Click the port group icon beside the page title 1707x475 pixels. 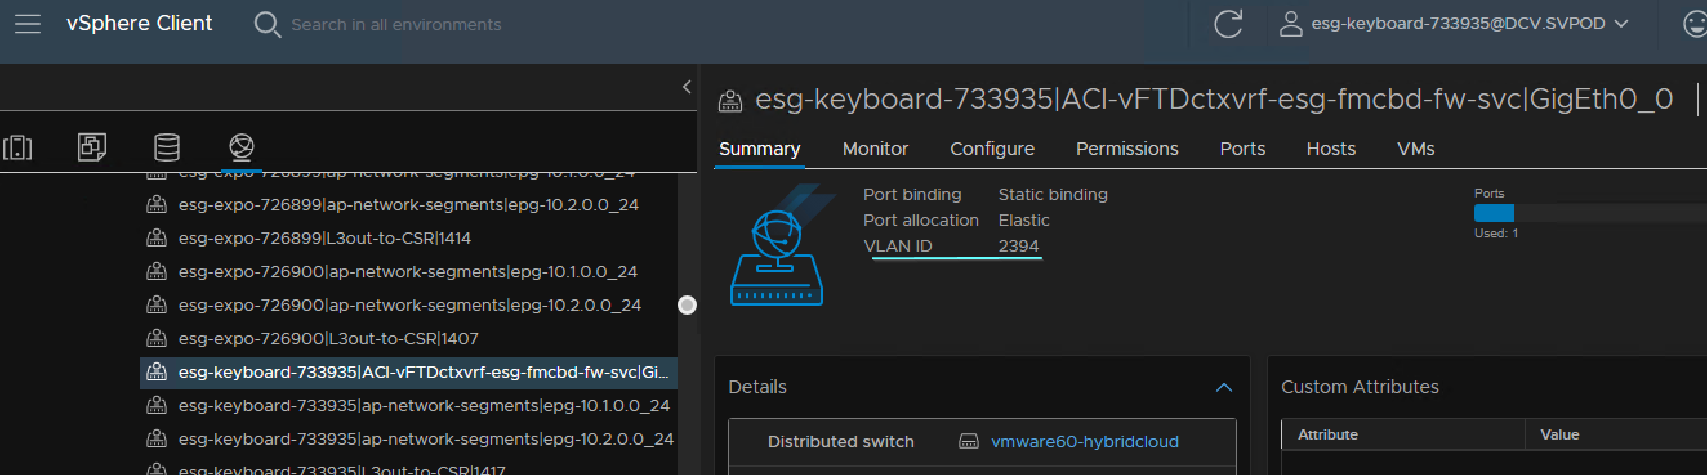(730, 101)
